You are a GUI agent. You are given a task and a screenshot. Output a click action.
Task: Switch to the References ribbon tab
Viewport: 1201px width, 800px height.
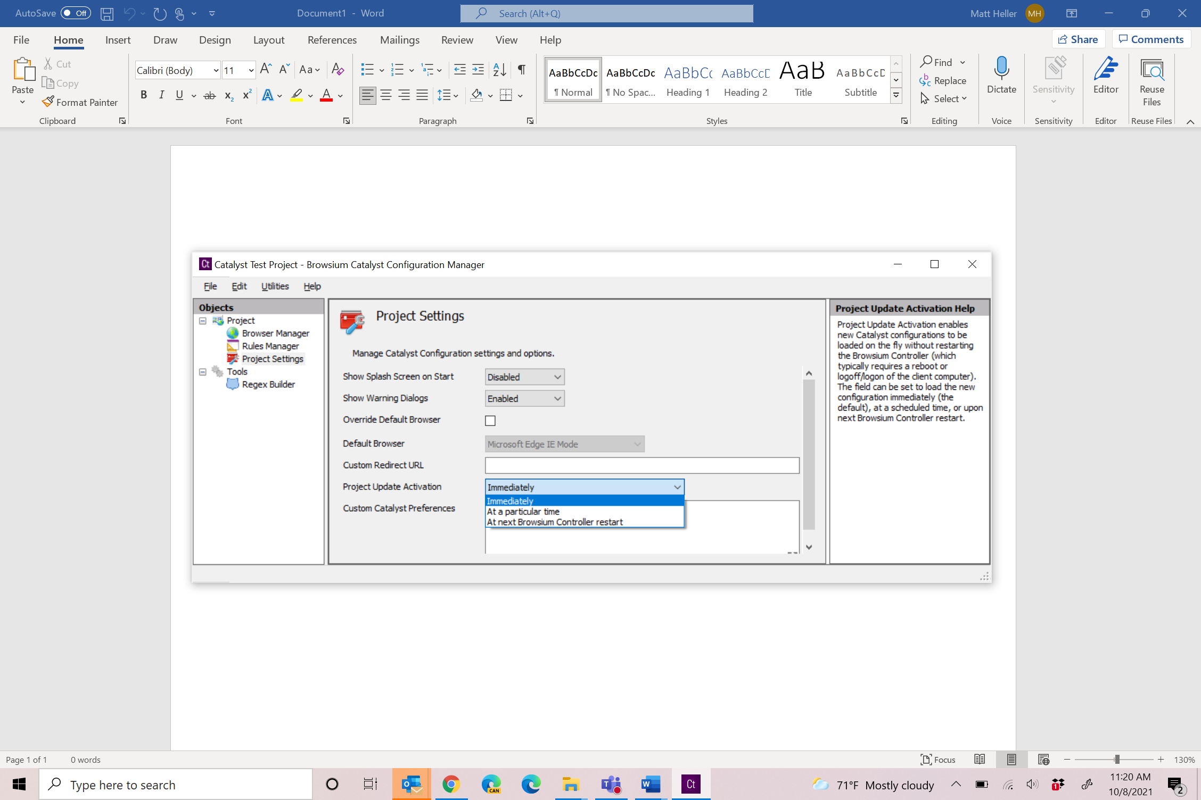(x=332, y=39)
